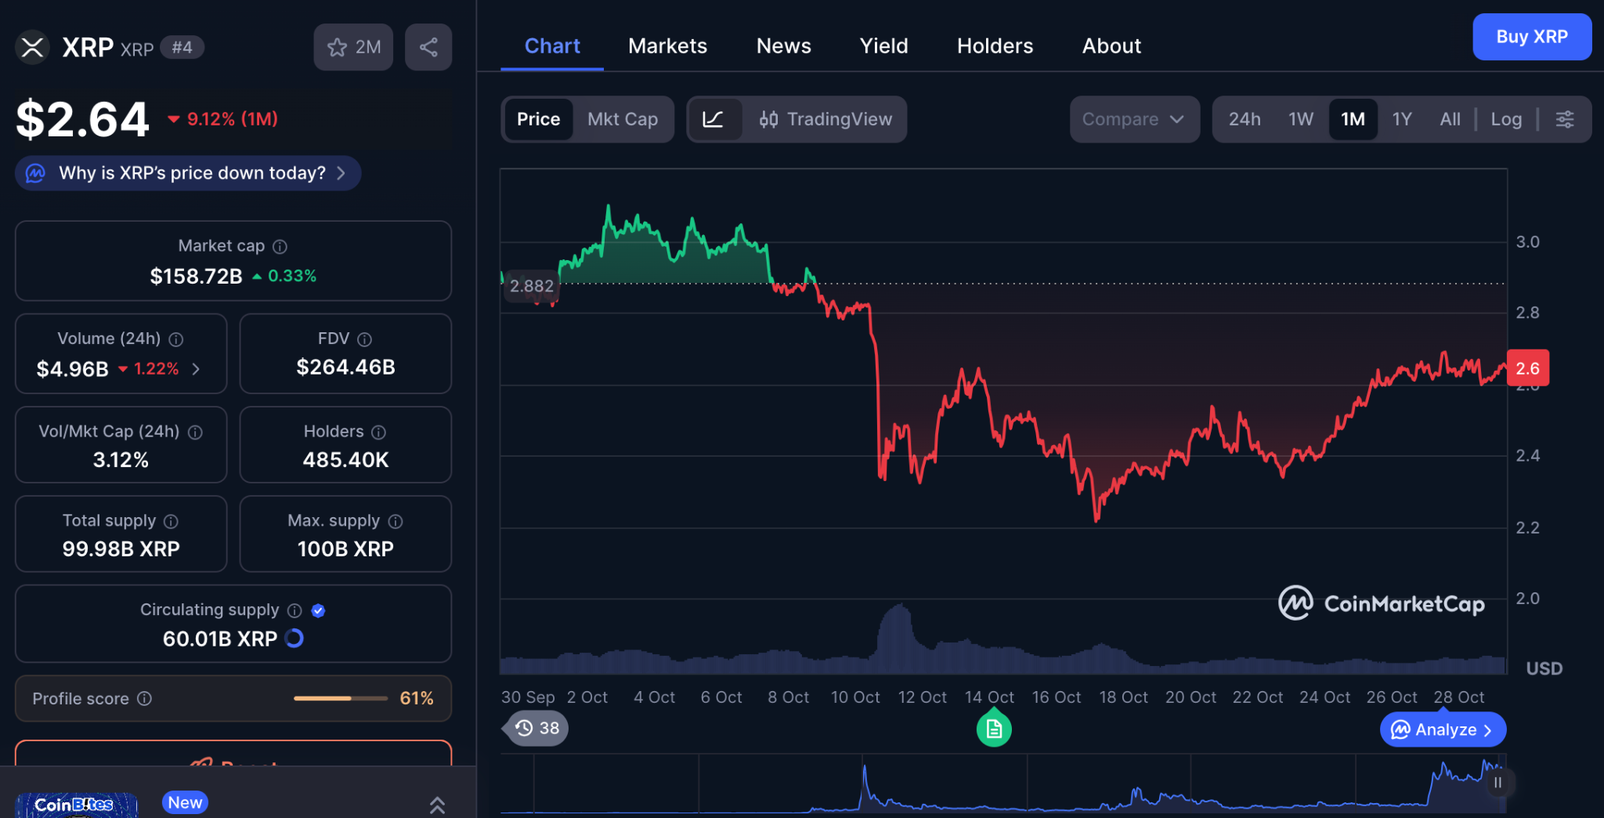Open the Compare dropdown

tap(1133, 119)
